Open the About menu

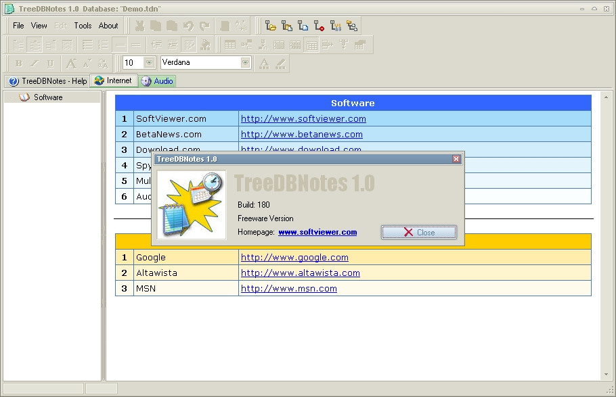pos(108,26)
